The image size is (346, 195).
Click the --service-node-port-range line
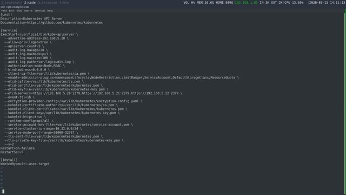click(x=41, y=132)
